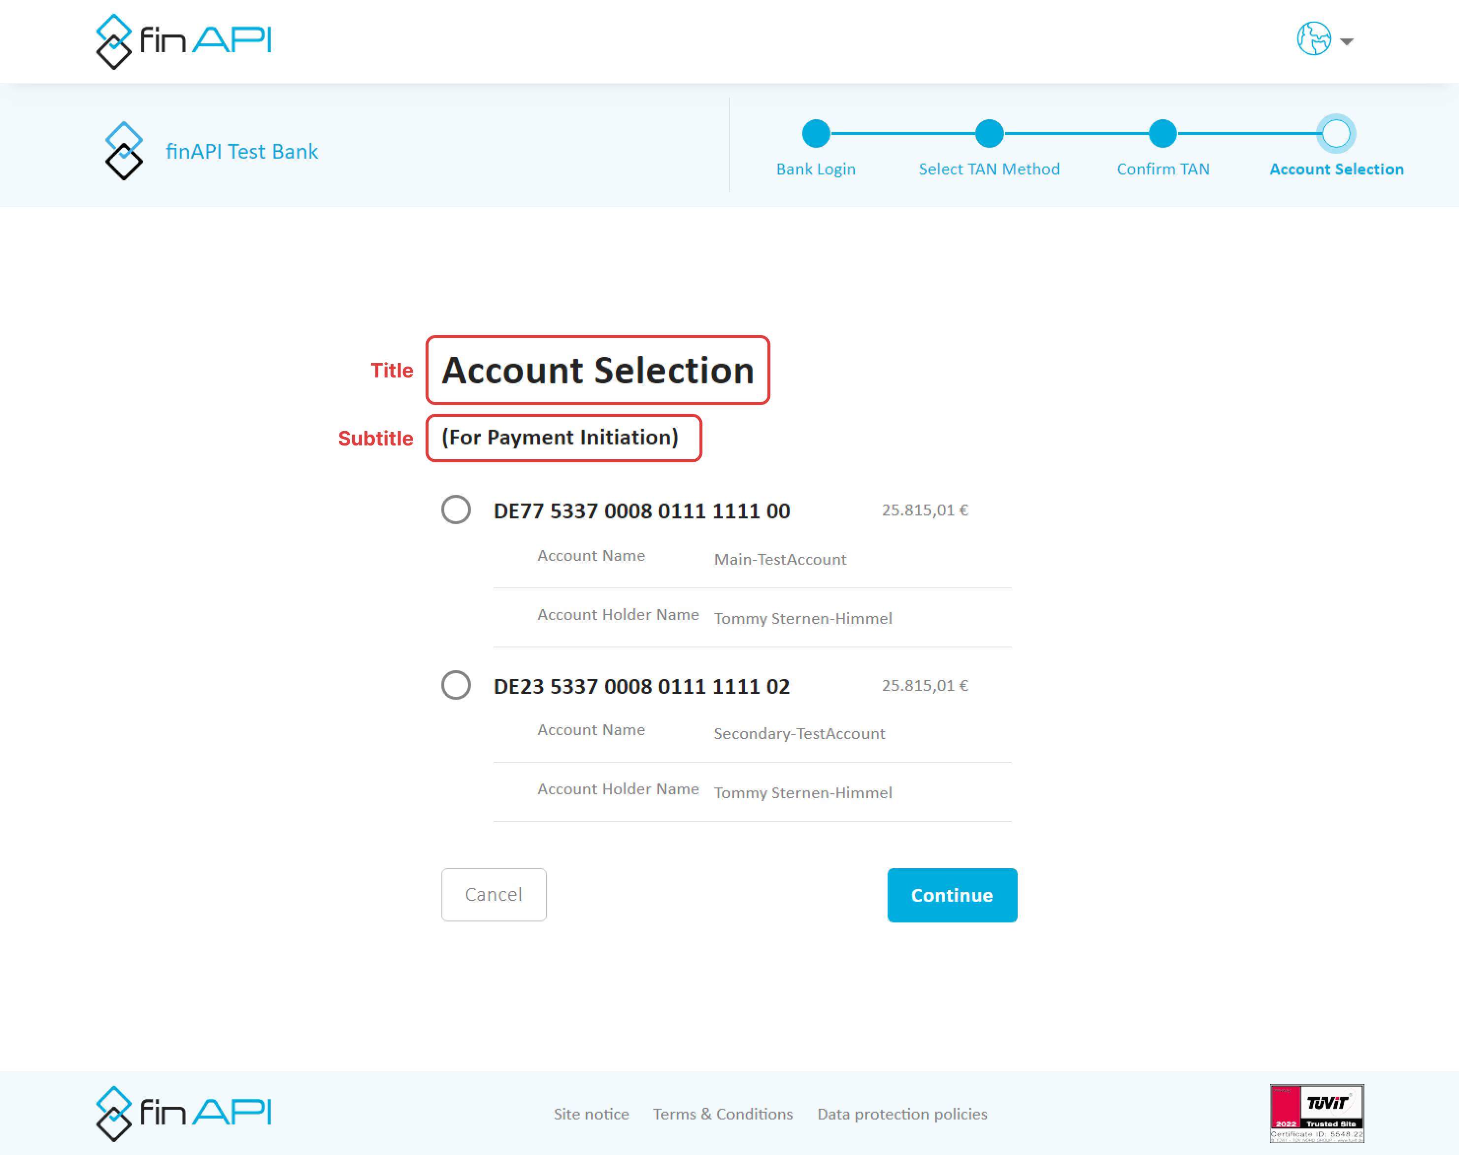The height and width of the screenshot is (1155, 1459).
Task: Open the Site notice link
Action: pos(591,1114)
